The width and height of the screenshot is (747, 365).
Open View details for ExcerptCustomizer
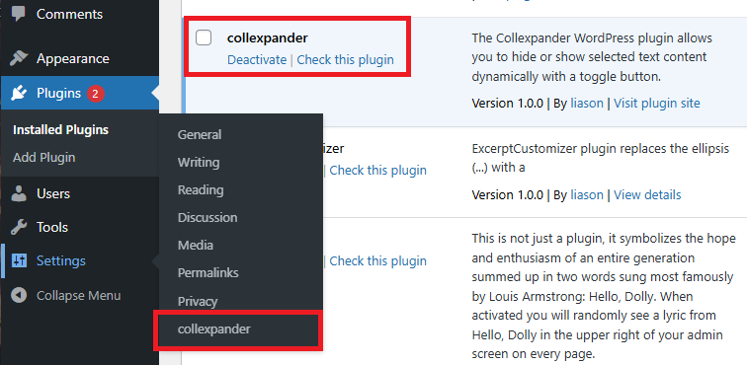(x=647, y=194)
